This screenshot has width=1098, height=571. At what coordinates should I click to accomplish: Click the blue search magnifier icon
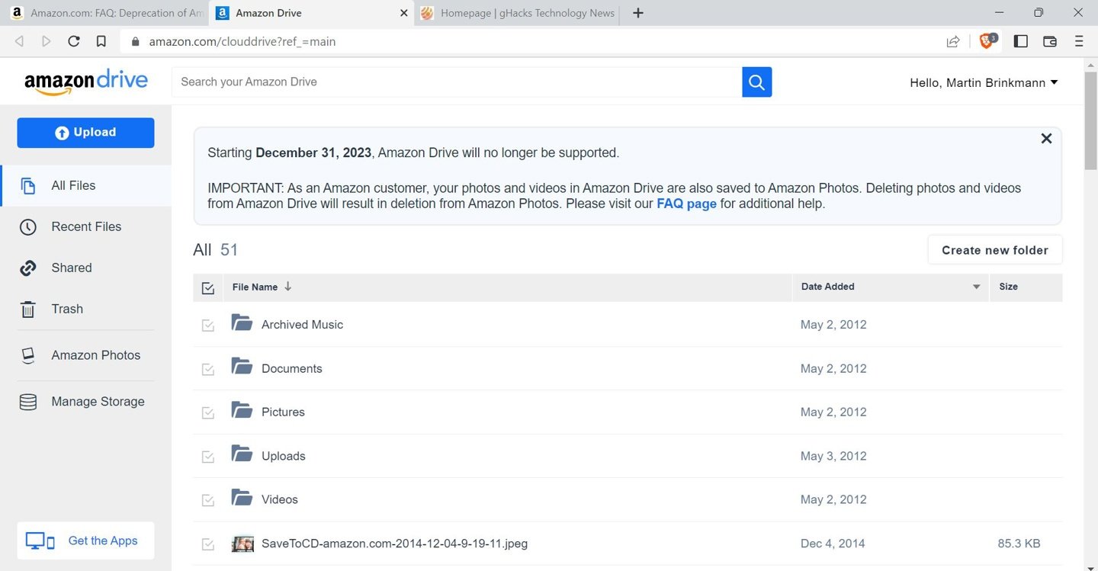click(x=756, y=82)
